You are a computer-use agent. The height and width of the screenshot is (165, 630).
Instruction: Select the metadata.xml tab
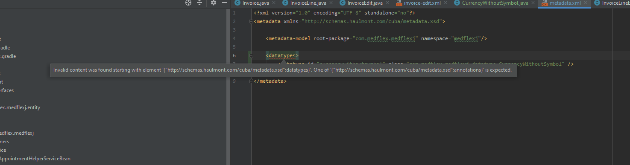[566, 3]
